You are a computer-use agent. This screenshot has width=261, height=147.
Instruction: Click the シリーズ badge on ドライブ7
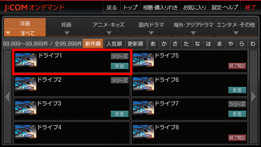tap(237, 104)
